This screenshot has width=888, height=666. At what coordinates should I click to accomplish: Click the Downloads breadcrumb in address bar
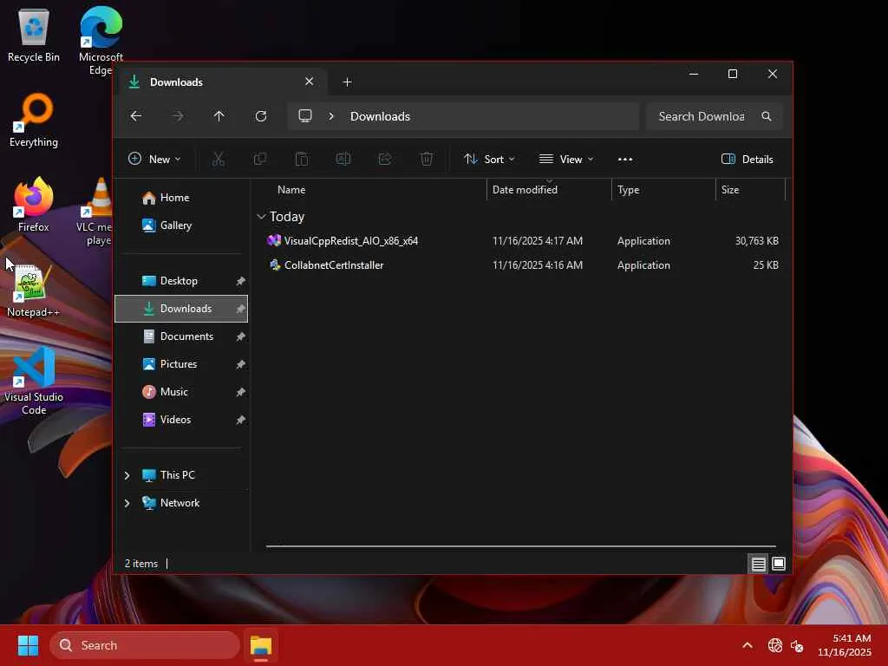tap(380, 116)
